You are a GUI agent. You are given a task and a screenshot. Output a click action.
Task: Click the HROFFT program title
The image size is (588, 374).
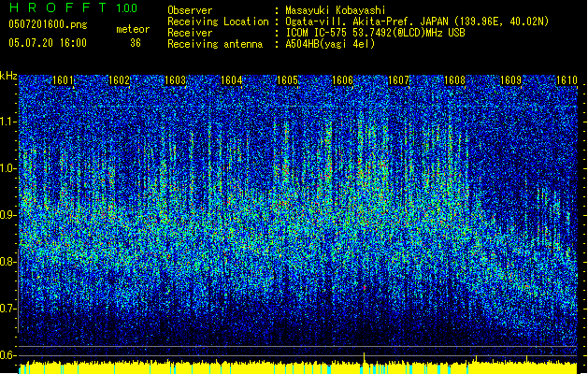pos(58,7)
